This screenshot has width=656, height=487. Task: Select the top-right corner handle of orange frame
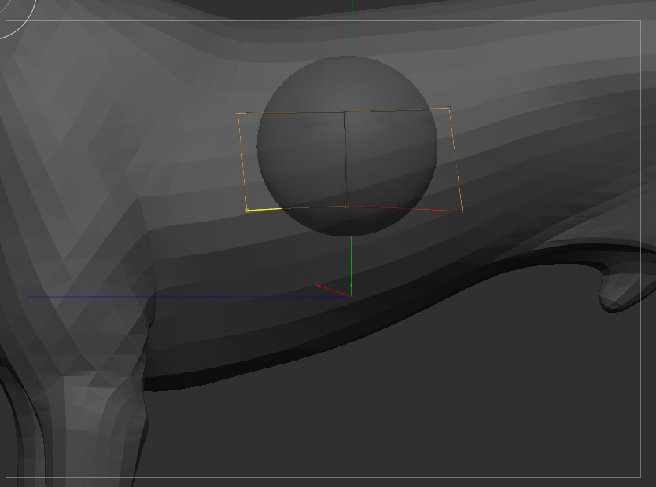[449, 108]
